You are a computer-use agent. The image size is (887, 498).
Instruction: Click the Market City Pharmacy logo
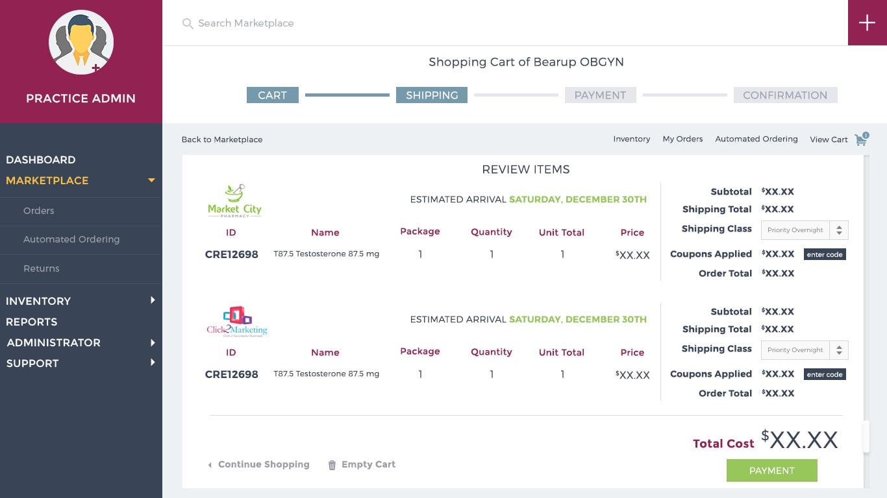click(234, 201)
